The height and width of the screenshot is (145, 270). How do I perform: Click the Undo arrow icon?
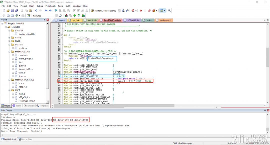pyautogui.click(x=36, y=11)
